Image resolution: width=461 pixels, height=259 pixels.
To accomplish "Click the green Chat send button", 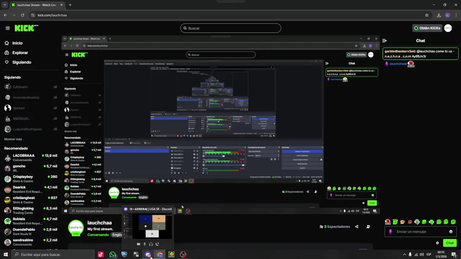I will (x=450, y=243).
